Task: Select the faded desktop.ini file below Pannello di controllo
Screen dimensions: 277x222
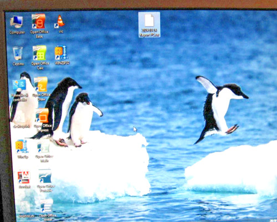Action: (x=21, y=119)
